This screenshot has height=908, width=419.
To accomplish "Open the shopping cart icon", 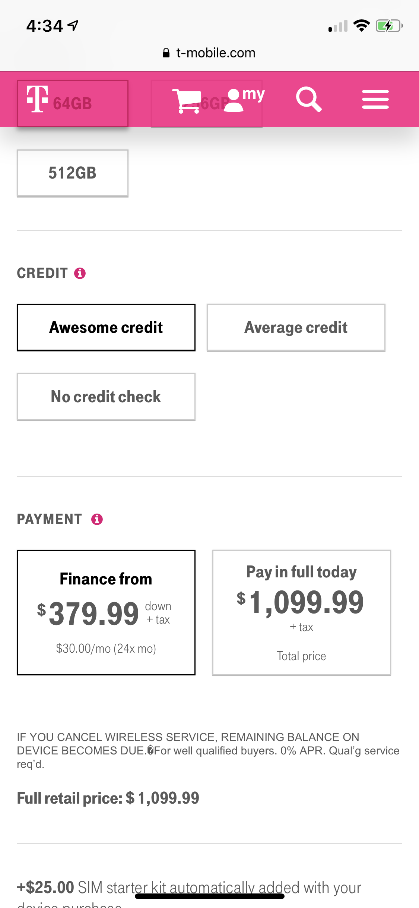I will [186, 101].
